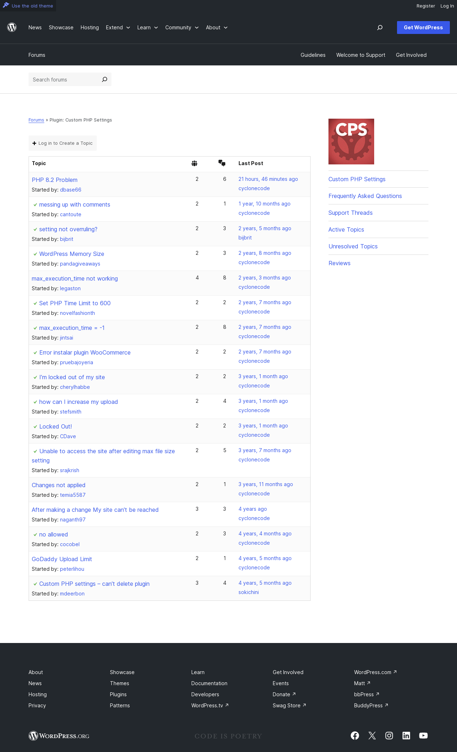Click the Search forums input field
The height and width of the screenshot is (752, 457).
coord(64,79)
